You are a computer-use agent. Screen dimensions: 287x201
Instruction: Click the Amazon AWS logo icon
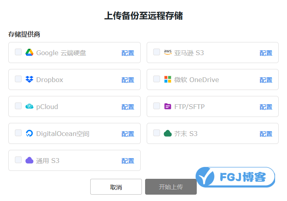pos(168,52)
